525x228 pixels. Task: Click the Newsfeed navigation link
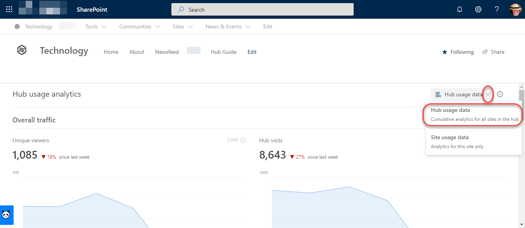coord(167,51)
